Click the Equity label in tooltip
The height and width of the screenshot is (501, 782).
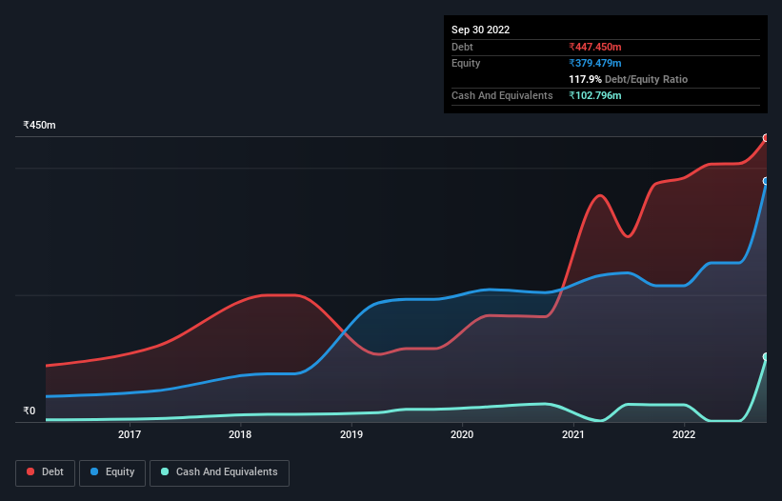pyautogui.click(x=466, y=63)
